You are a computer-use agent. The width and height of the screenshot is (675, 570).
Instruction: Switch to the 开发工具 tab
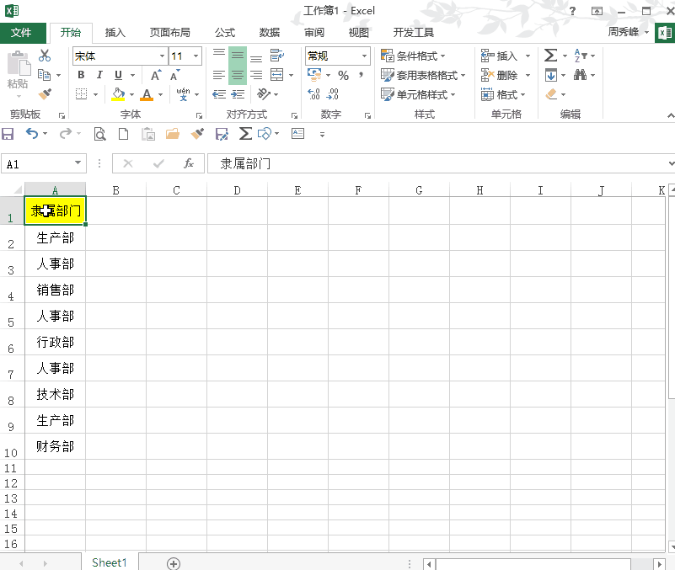coord(413,33)
